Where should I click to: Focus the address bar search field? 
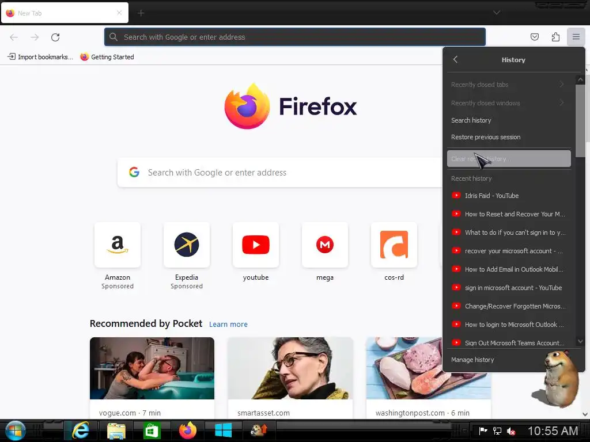[x=295, y=37]
